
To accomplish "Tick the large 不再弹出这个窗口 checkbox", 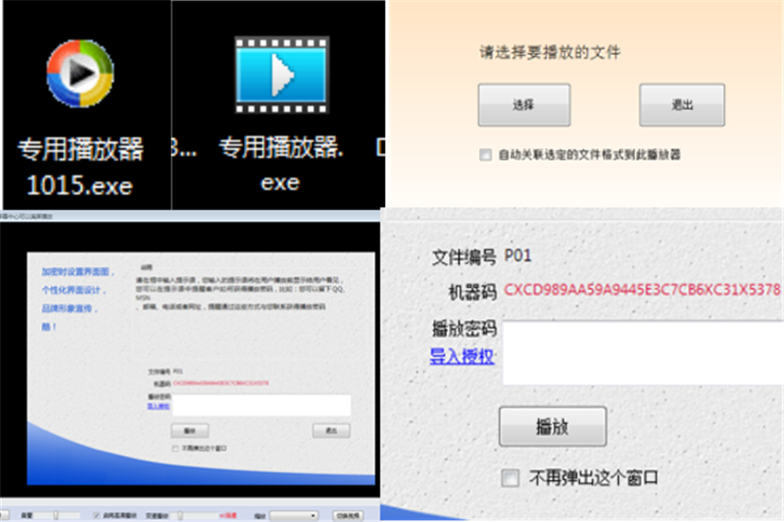I will click(510, 478).
